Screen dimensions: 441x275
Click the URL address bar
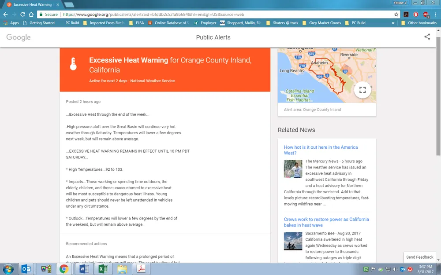220,14
